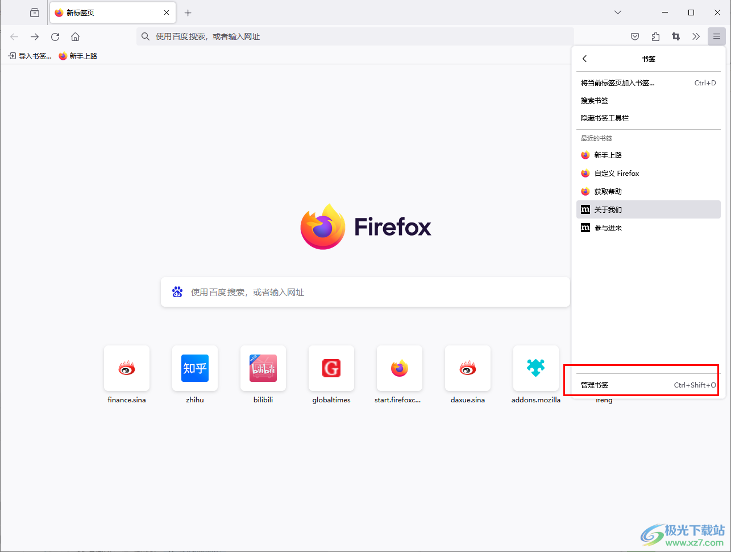731x552 pixels.
Task: Click the 书签 panel title text
Action: tap(649, 59)
